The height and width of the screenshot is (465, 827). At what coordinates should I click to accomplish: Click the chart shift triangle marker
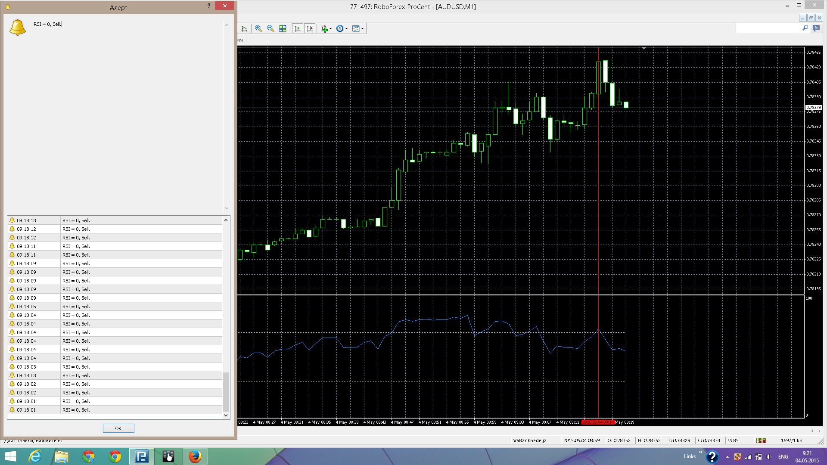pos(644,49)
